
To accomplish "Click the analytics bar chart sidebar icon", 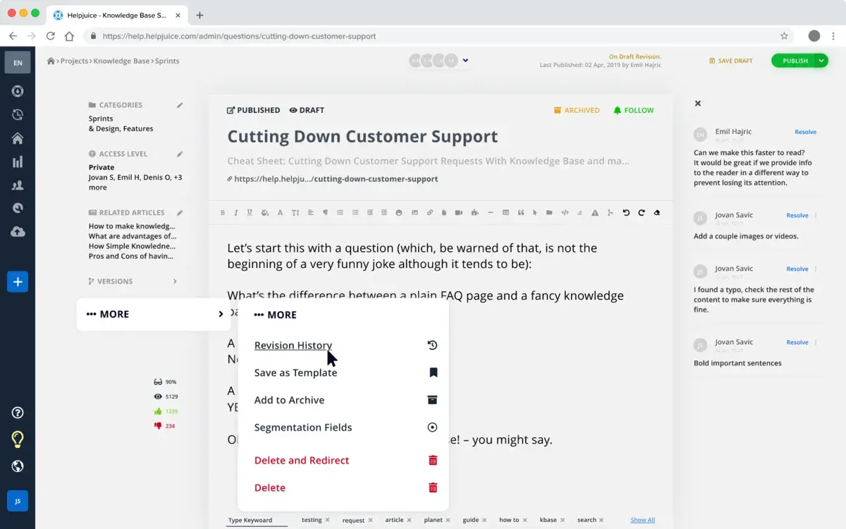I will tap(18, 162).
